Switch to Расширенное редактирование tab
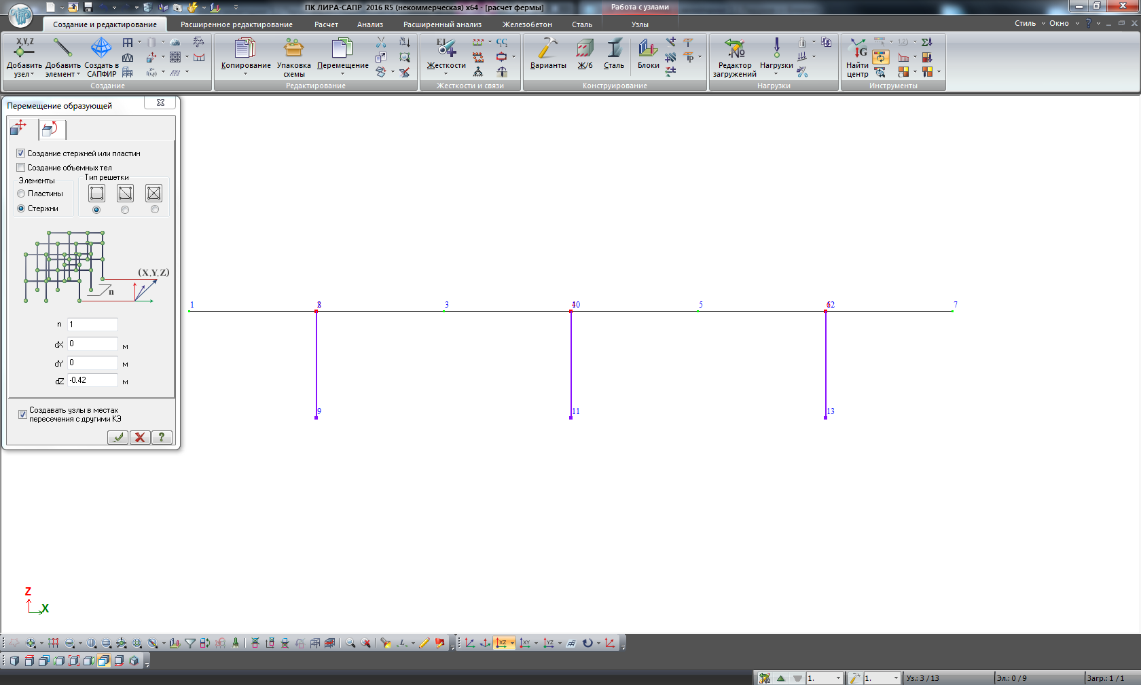 tap(236, 24)
